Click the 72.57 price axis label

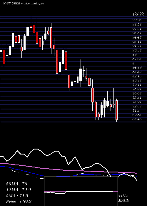coord(137,106)
